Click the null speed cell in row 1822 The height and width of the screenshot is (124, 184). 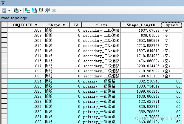tap(171, 71)
